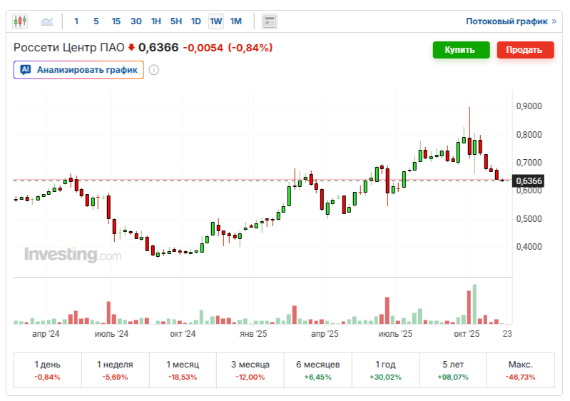This screenshot has width=570, height=401.
Task: Open the Потоковый график link
Action: 511,21
